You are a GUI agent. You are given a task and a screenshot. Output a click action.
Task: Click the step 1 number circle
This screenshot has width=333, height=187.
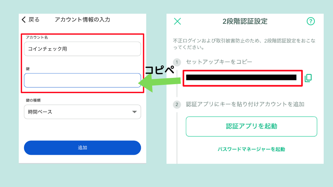click(177, 62)
